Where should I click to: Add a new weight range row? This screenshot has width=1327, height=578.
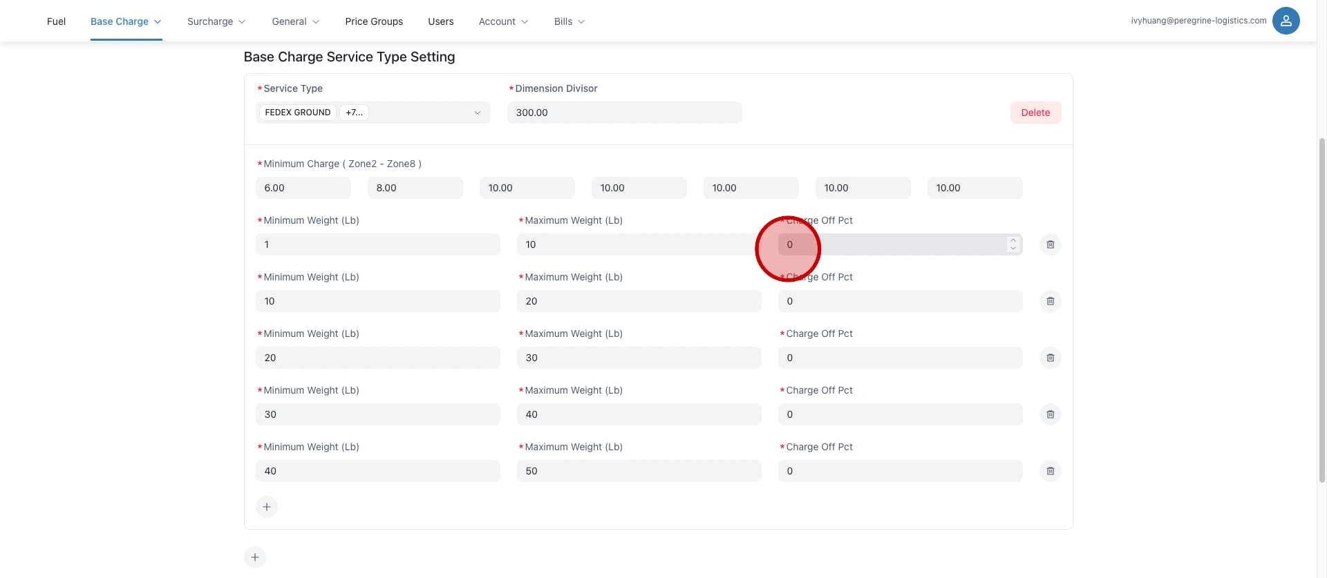[267, 507]
